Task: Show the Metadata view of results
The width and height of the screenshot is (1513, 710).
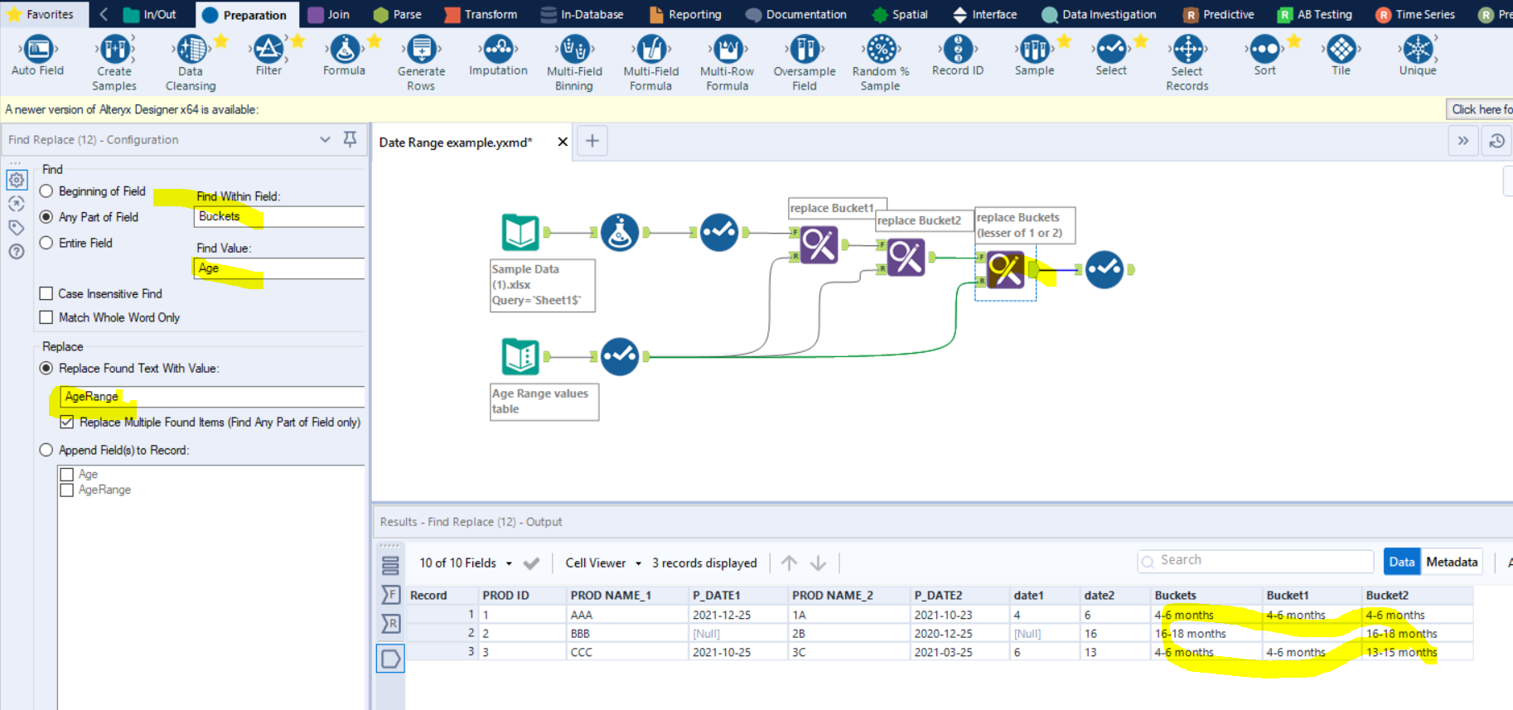Action: point(1452,562)
